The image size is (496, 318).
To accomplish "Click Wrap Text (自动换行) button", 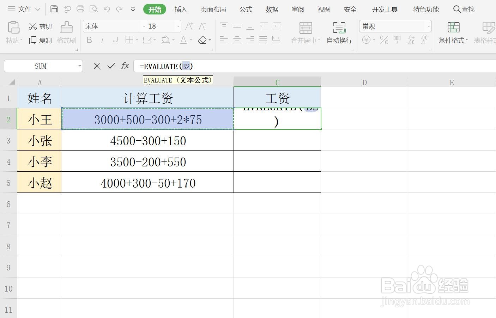I will (339, 33).
